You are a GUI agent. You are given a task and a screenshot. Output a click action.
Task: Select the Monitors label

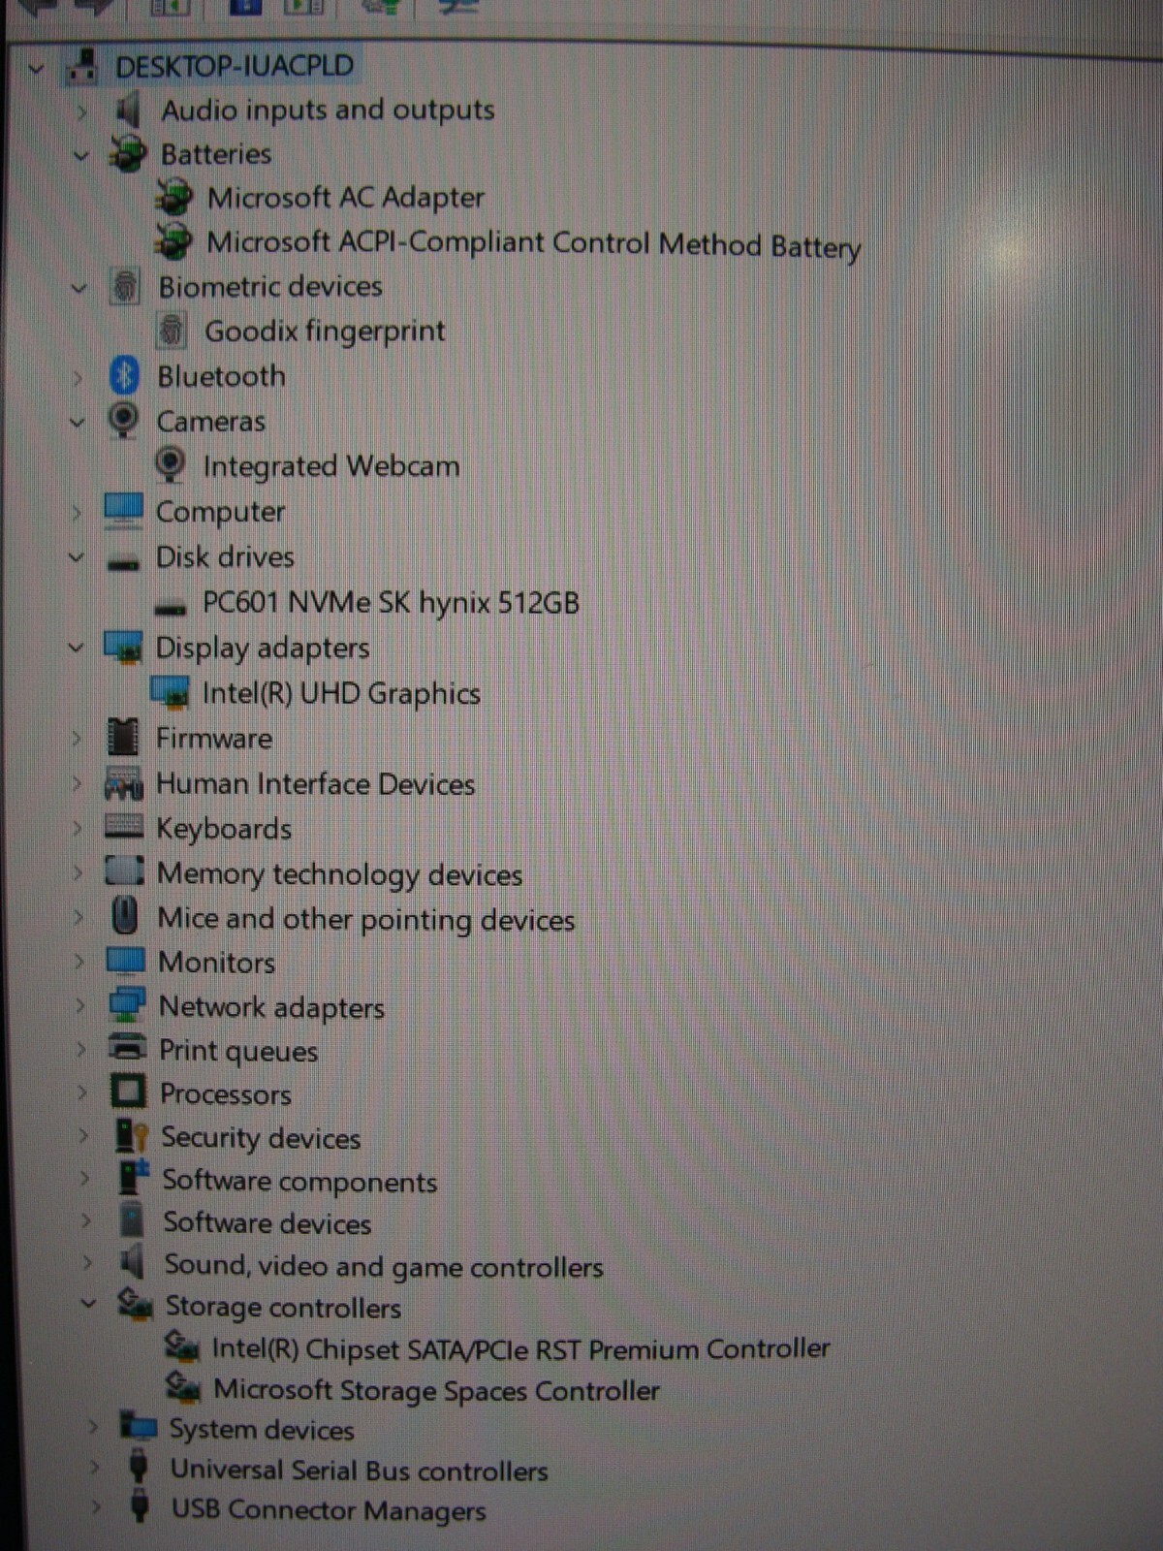[x=217, y=963]
